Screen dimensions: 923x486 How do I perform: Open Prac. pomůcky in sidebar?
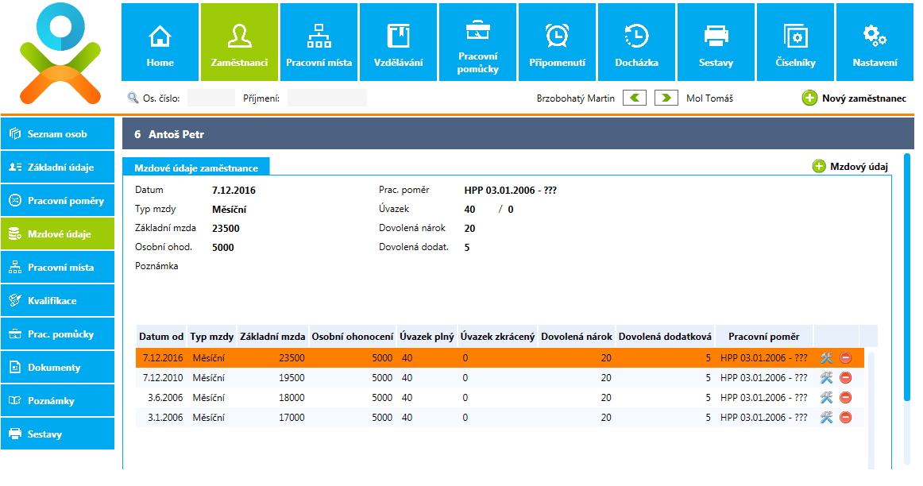point(58,334)
